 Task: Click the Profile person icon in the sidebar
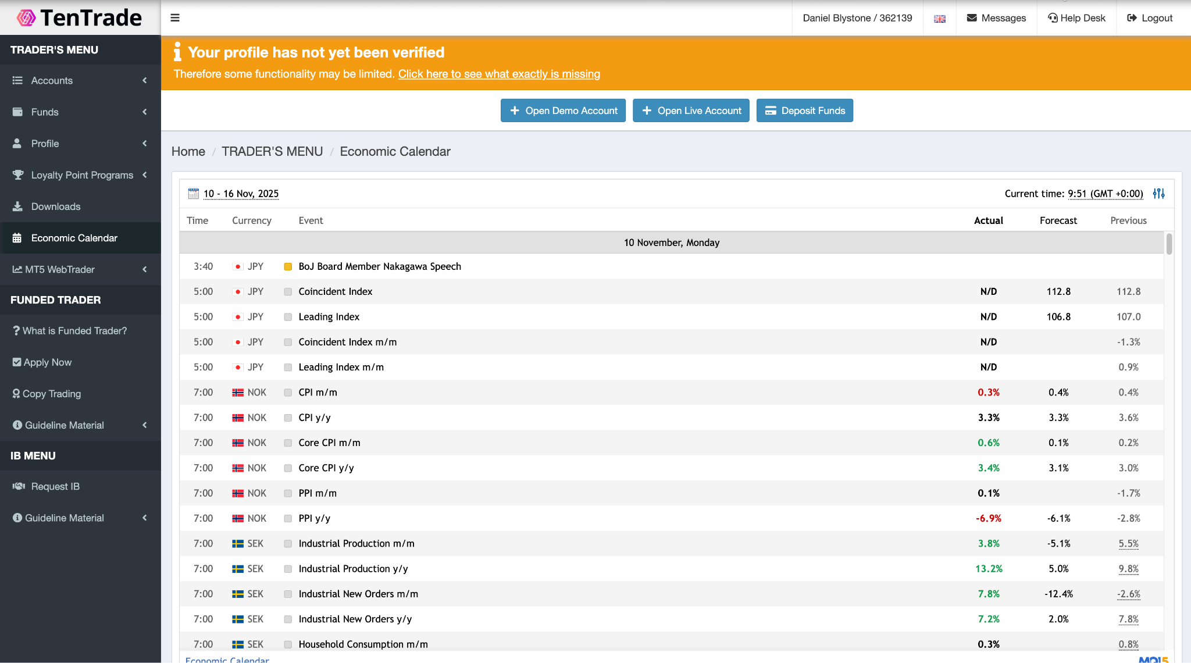pyautogui.click(x=17, y=143)
